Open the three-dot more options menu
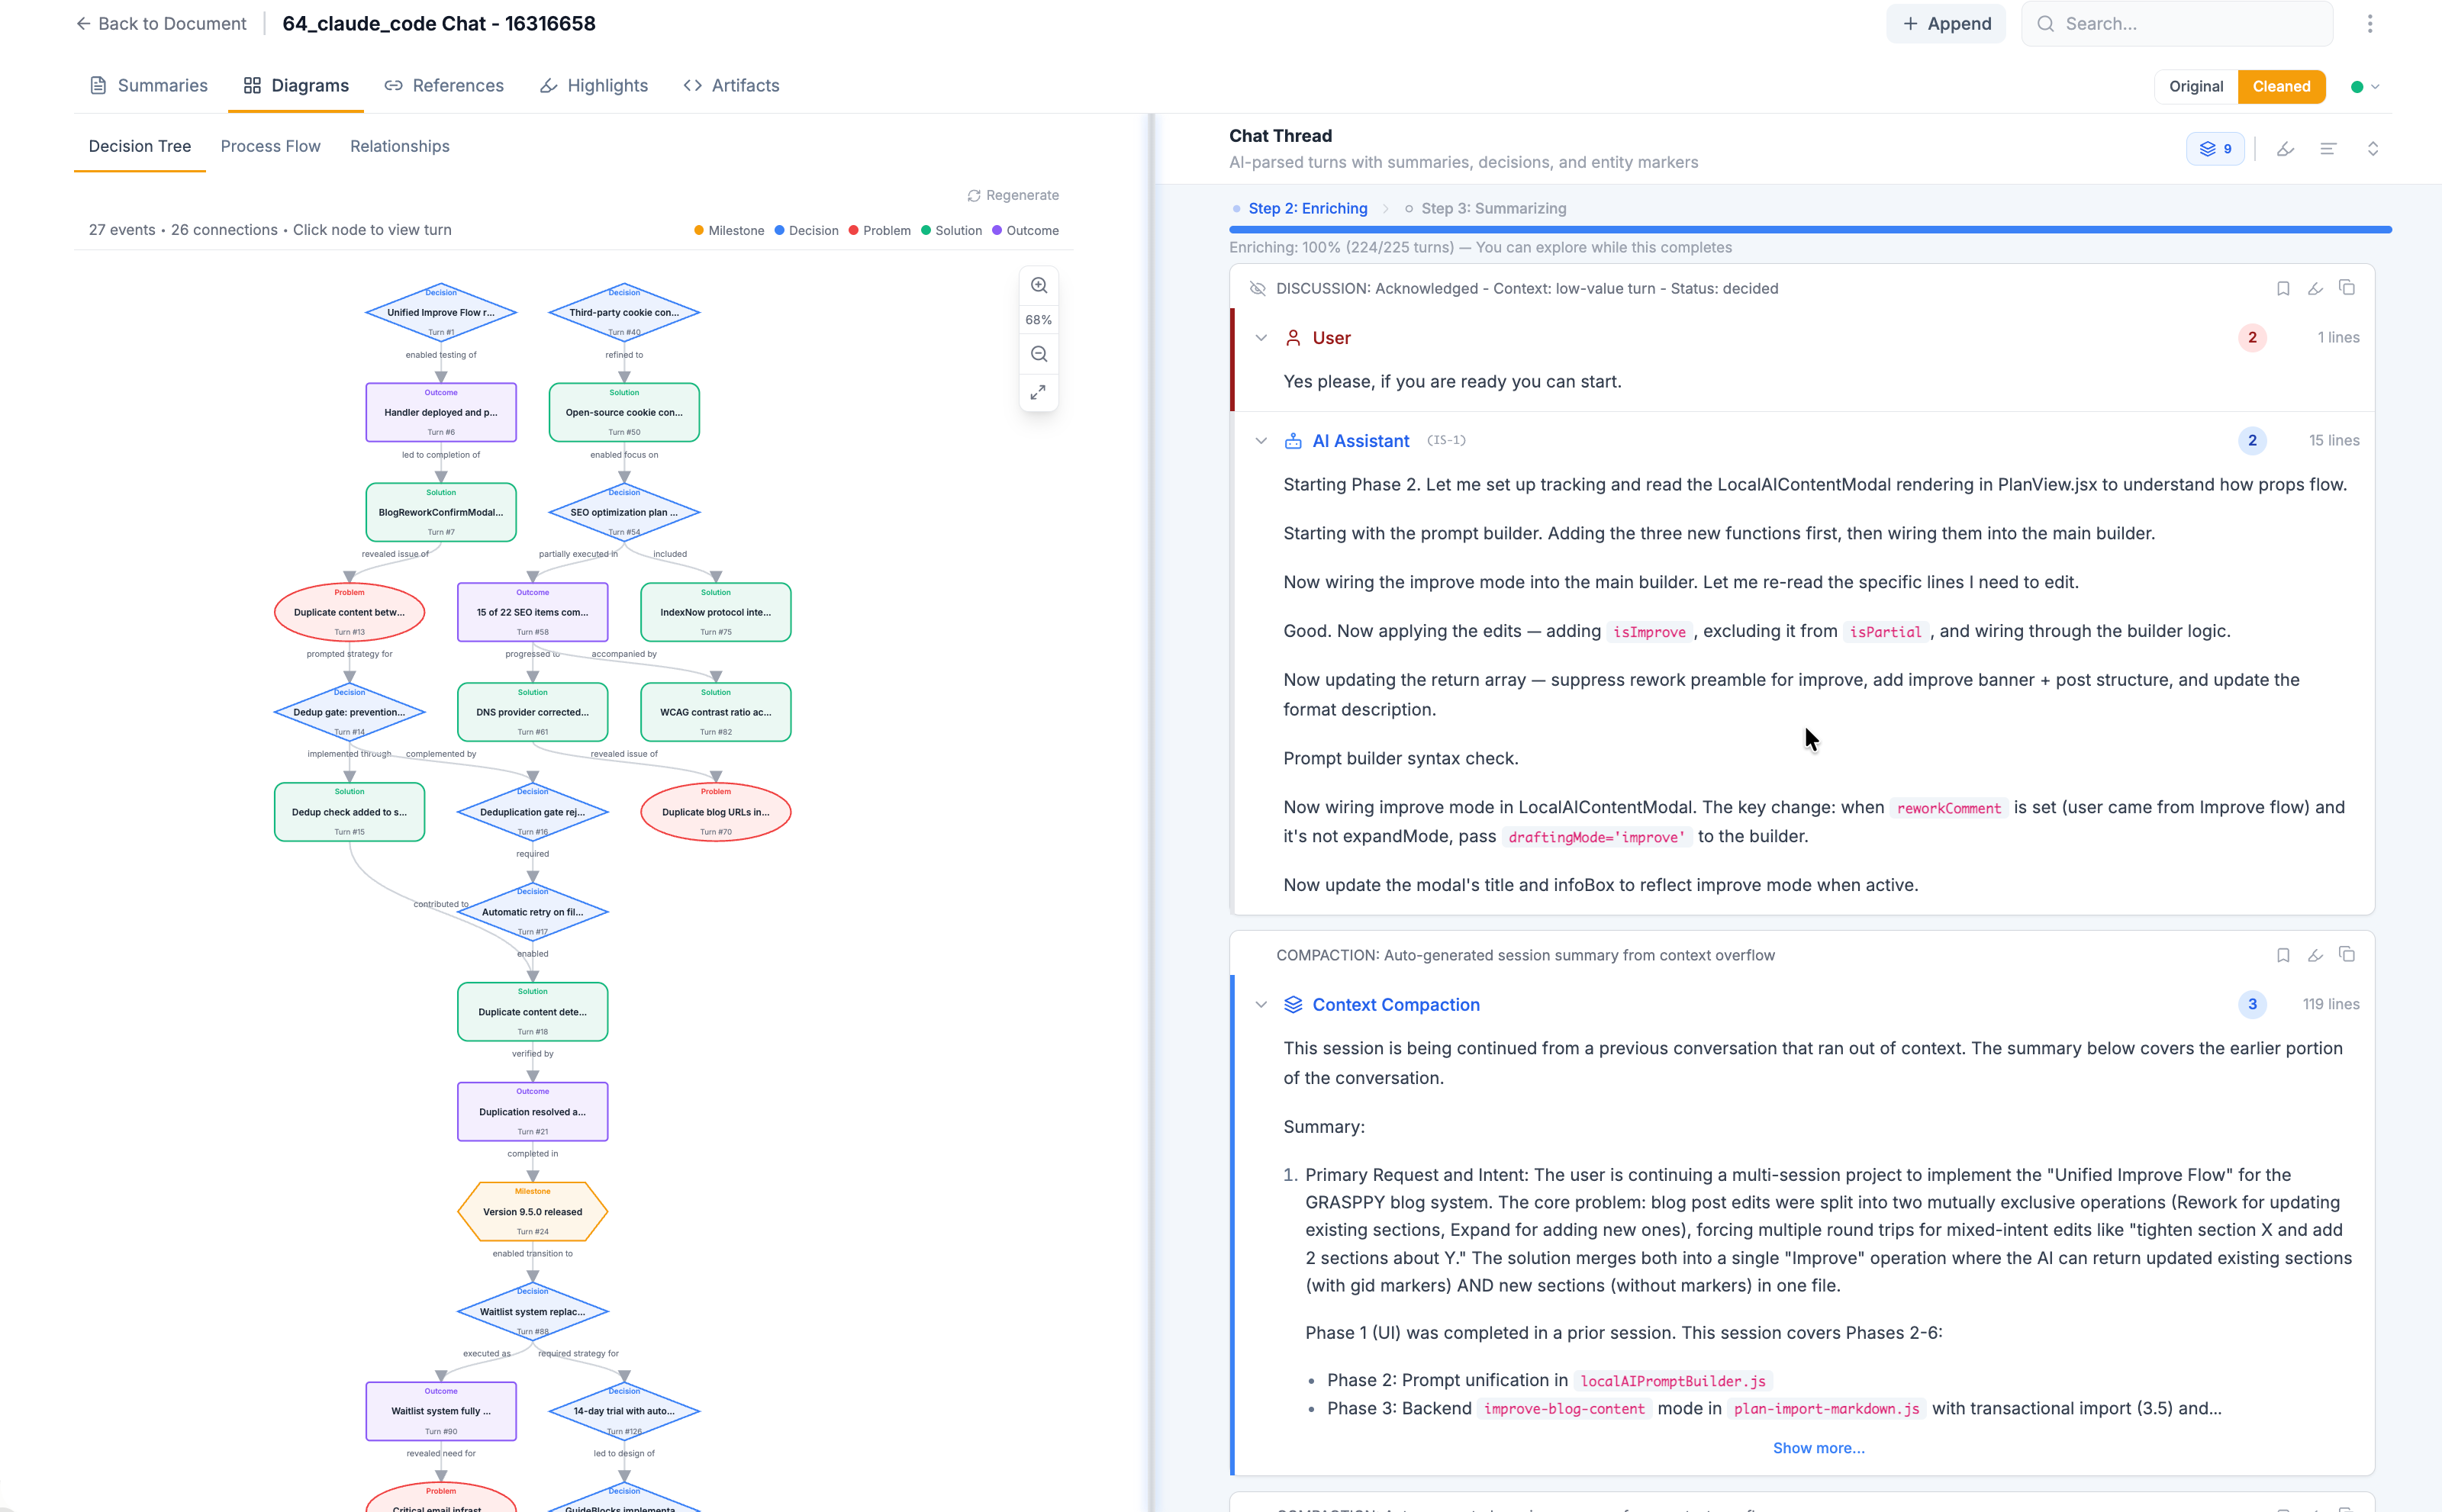Screen dimensions: 2442x1512 coord(2369,24)
